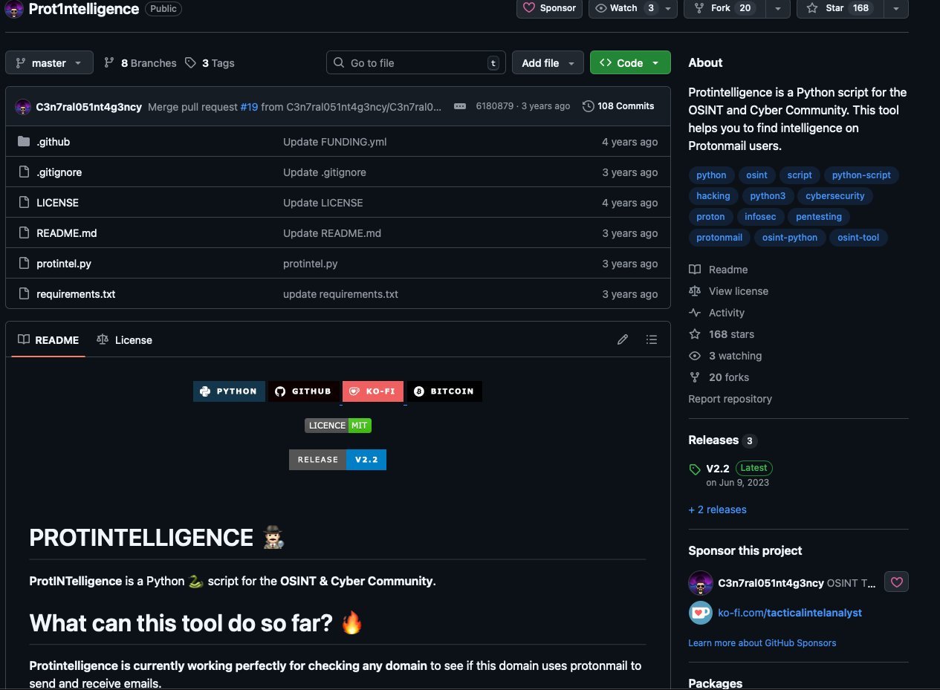Image resolution: width=940 pixels, height=690 pixels.
Task: Open the master branch dropdown
Action: [x=49, y=63]
